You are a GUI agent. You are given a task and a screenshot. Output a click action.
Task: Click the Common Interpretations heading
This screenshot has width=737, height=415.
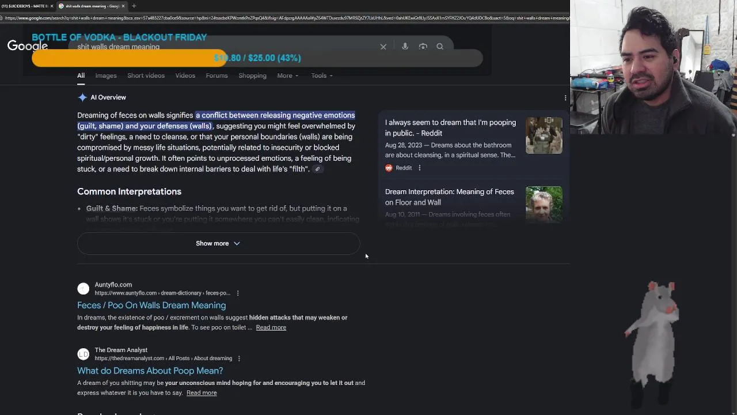pyautogui.click(x=129, y=191)
